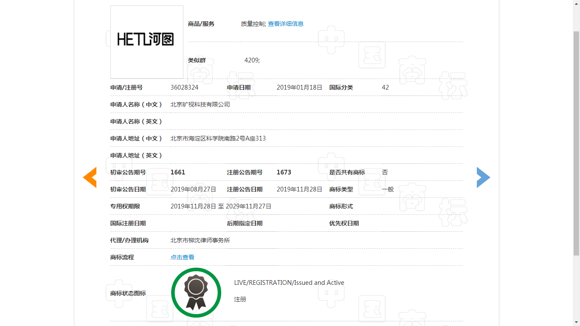Click the 注册公告期号 label
The image size is (580, 326).
pyautogui.click(x=245, y=172)
